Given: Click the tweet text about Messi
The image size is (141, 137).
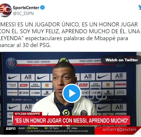Looking at the screenshot, I should point(70,35).
